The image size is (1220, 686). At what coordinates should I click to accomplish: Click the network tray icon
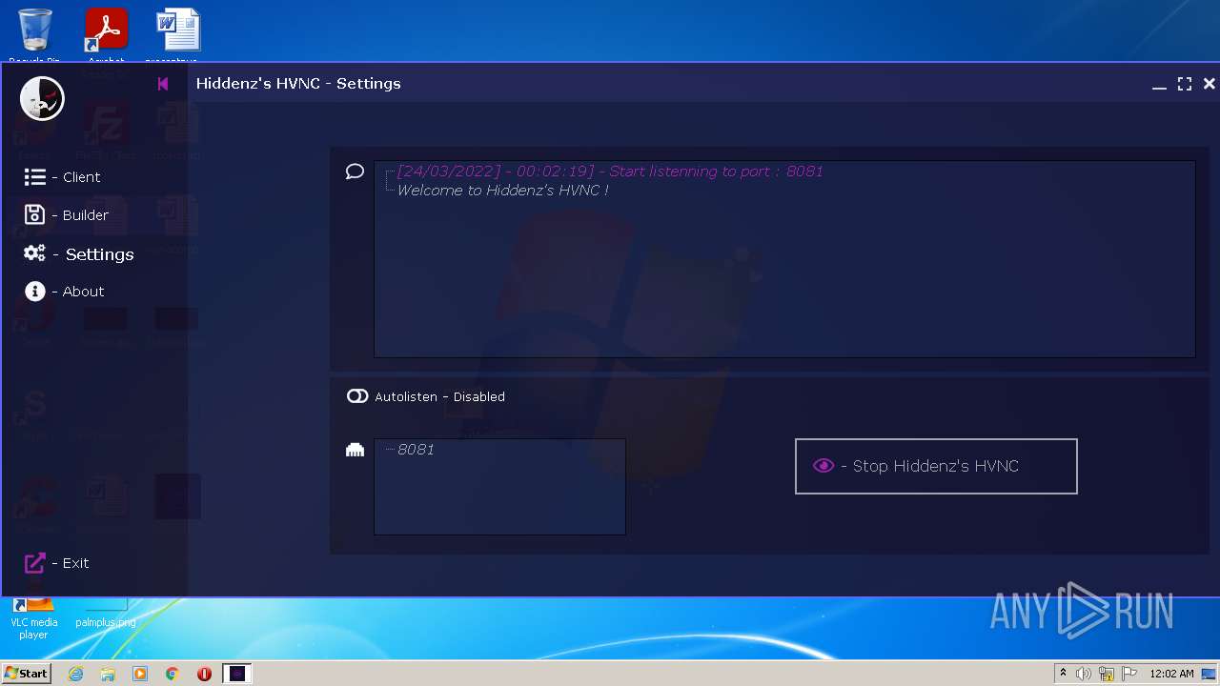(x=1107, y=674)
